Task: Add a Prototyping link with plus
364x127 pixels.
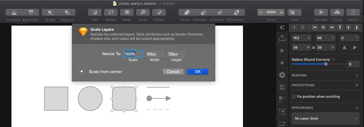Action: [x=357, y=85]
